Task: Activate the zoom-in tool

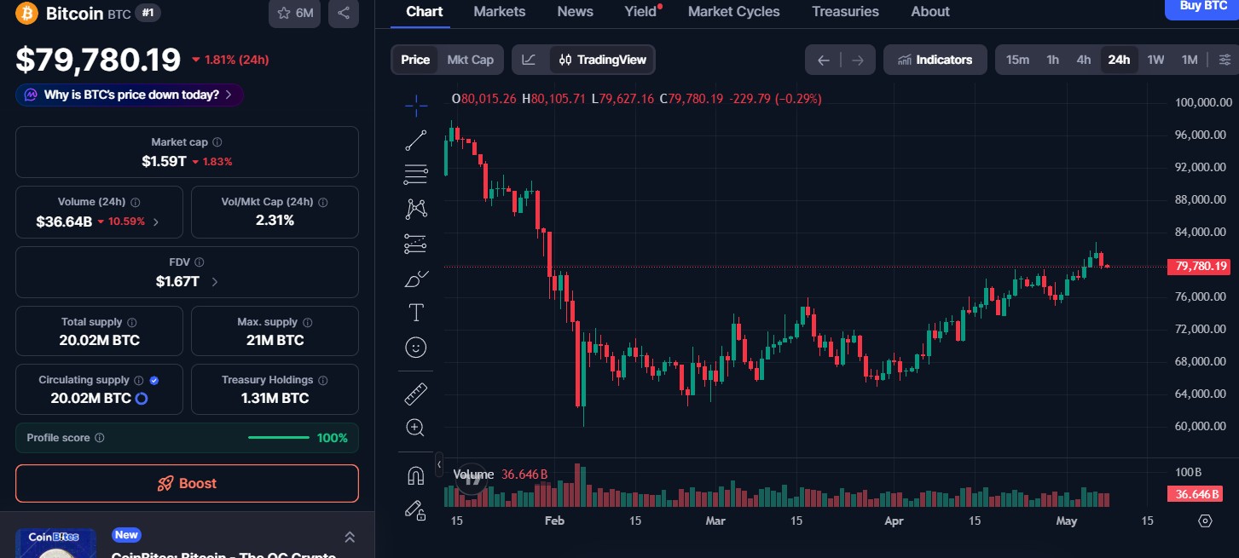Action: (416, 428)
